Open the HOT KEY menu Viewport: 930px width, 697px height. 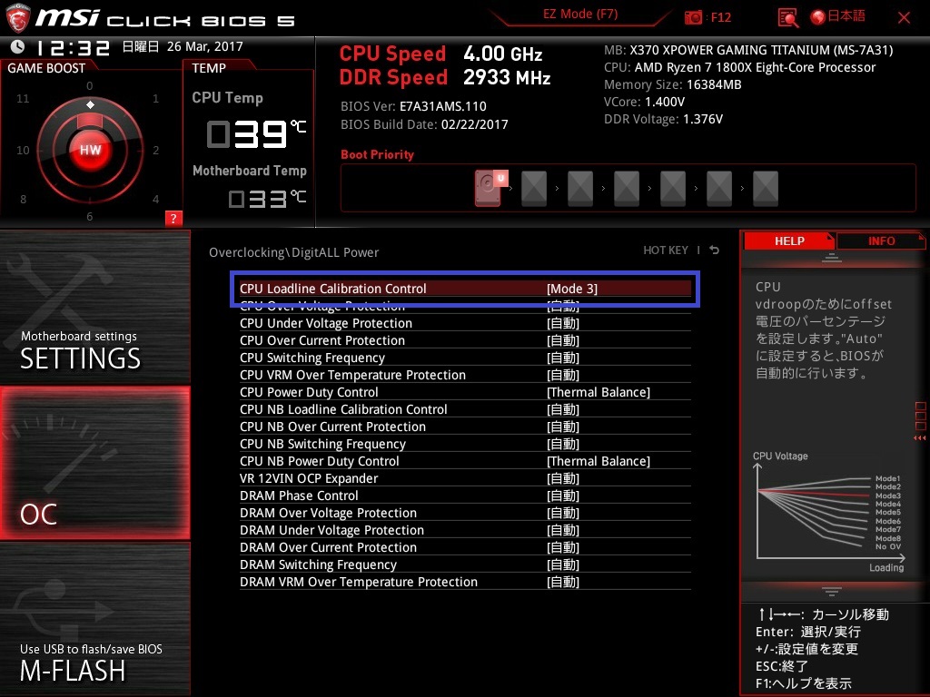click(666, 250)
